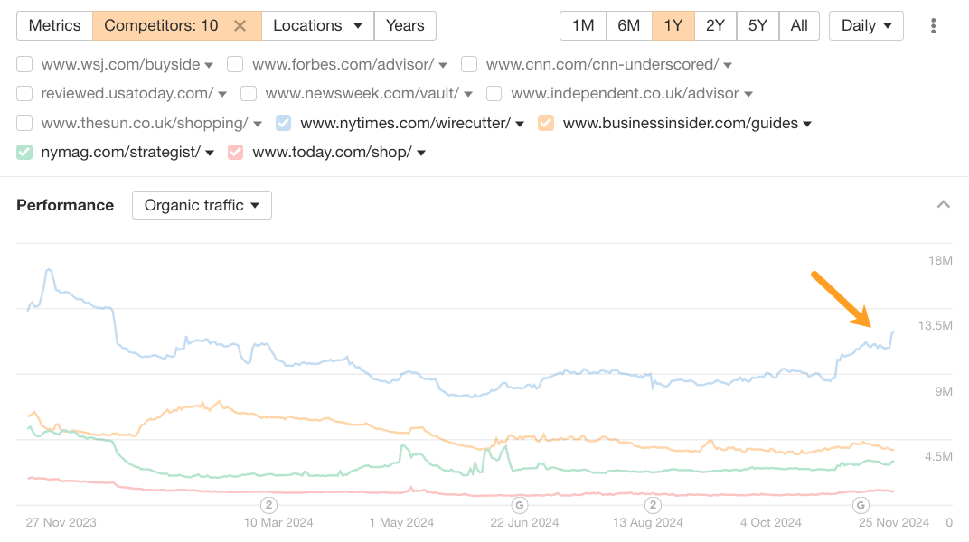Open the Locations dropdown
The image size is (969, 542).
[x=317, y=26]
